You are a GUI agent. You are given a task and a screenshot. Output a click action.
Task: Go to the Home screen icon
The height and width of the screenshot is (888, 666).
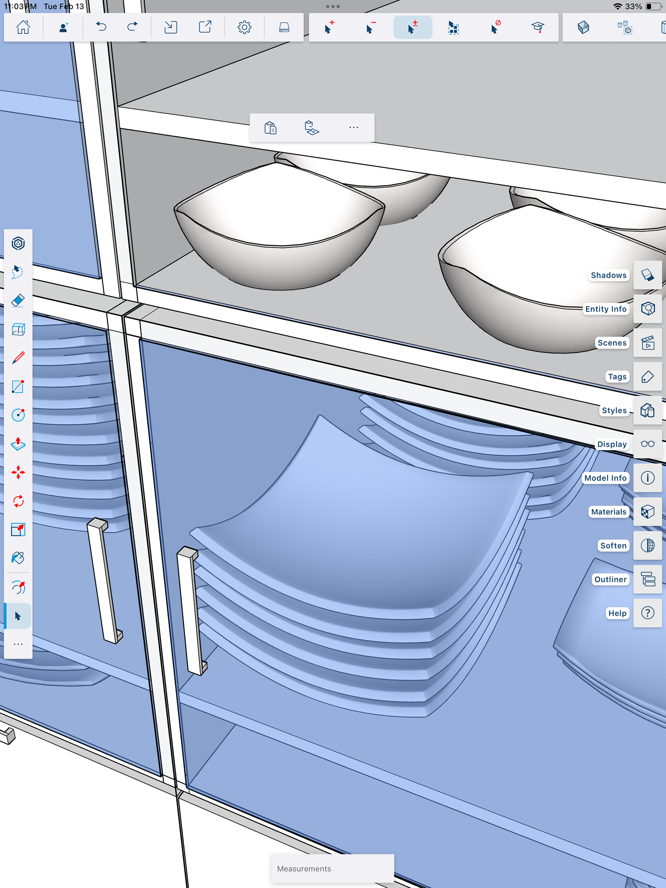23,27
